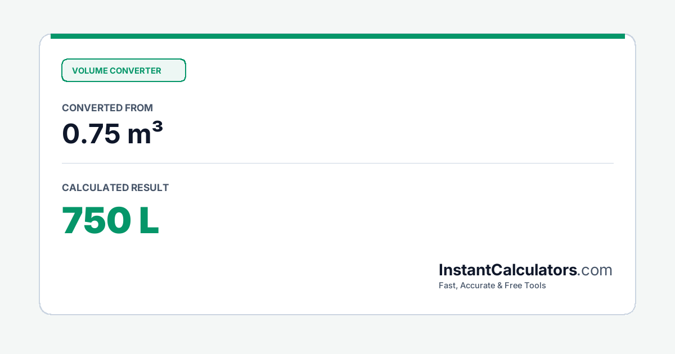
Task: Click the word Accurate in the tagline
Action: (478, 285)
